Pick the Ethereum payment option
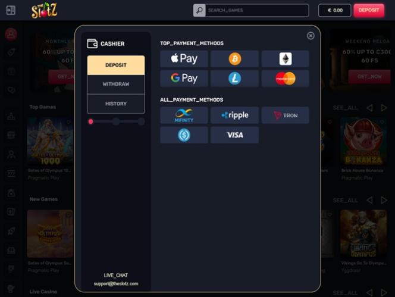The height and width of the screenshot is (297, 395). [285, 59]
